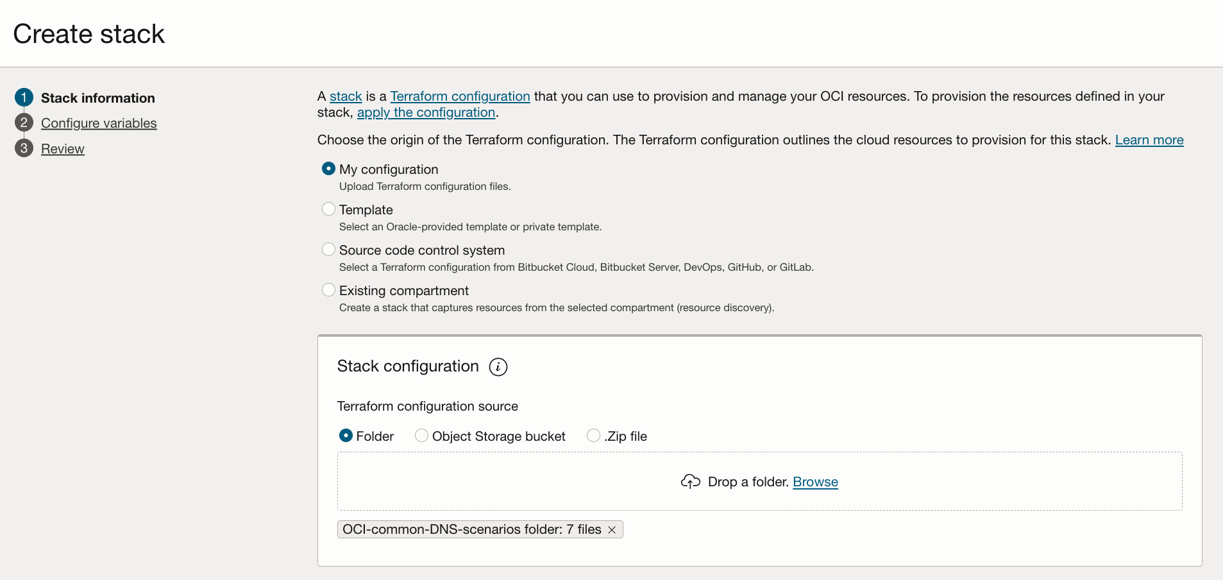Select Source code control system option

[x=328, y=250]
